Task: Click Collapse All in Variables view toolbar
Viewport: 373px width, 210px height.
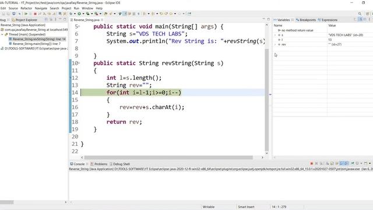Action: (365, 19)
